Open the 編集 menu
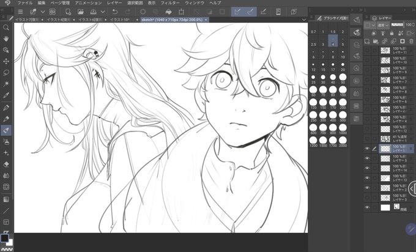Viewport: 416px width, 252px height. click(42, 3)
